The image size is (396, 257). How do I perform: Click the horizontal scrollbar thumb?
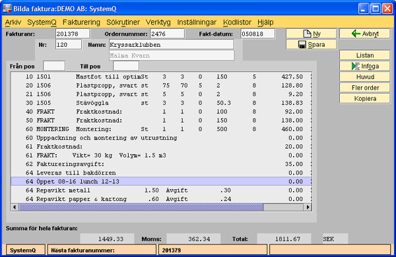[141, 208]
